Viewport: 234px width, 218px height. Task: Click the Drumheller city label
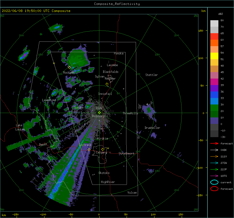point(152,128)
